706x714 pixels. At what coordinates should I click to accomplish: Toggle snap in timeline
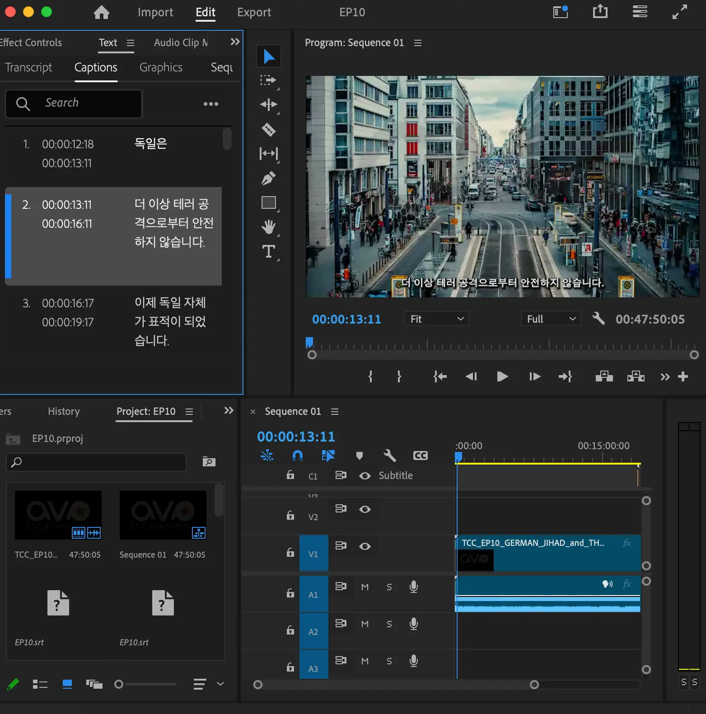point(297,456)
